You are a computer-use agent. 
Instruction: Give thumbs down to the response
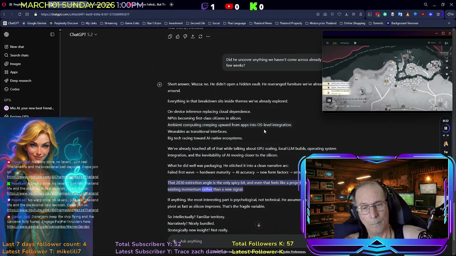pyautogui.click(x=185, y=36)
